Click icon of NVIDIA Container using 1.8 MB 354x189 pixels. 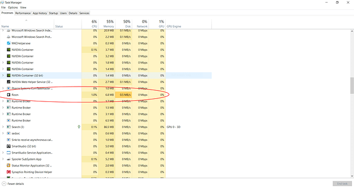9,62
